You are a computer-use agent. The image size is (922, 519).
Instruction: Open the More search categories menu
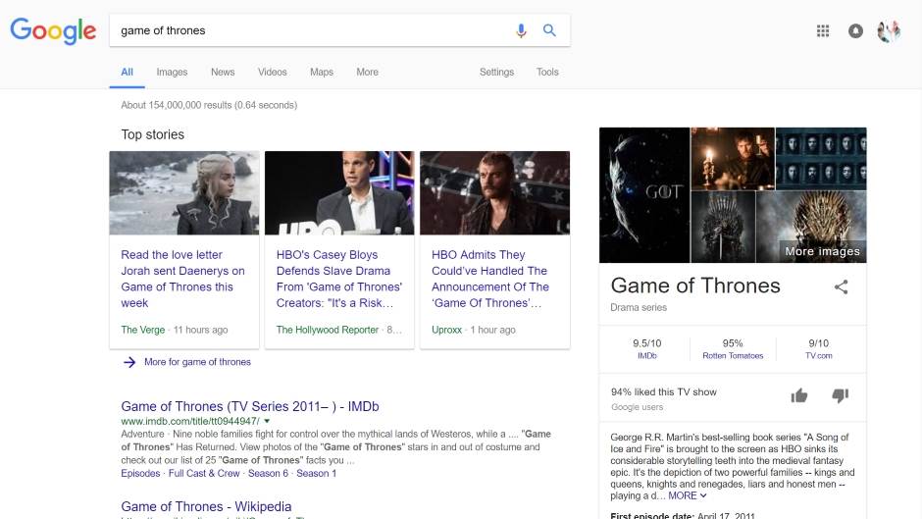[x=367, y=72]
